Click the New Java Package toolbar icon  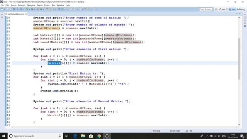pos(38,9)
